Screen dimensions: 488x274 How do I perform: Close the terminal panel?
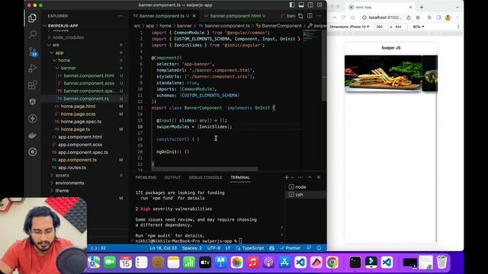tap(319, 177)
